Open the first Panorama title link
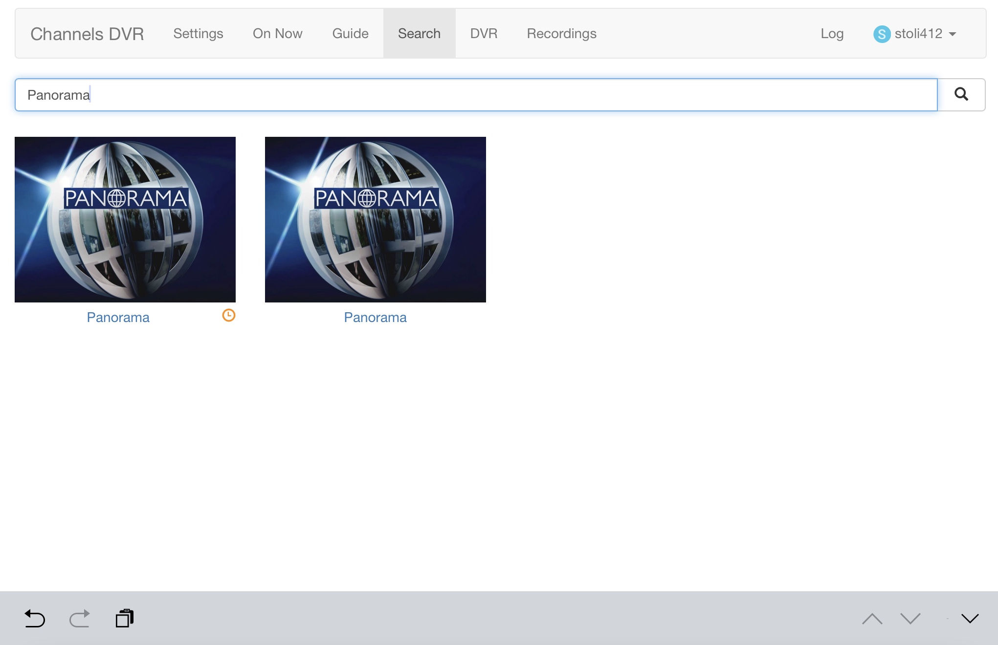This screenshot has height=645, width=998. click(118, 318)
